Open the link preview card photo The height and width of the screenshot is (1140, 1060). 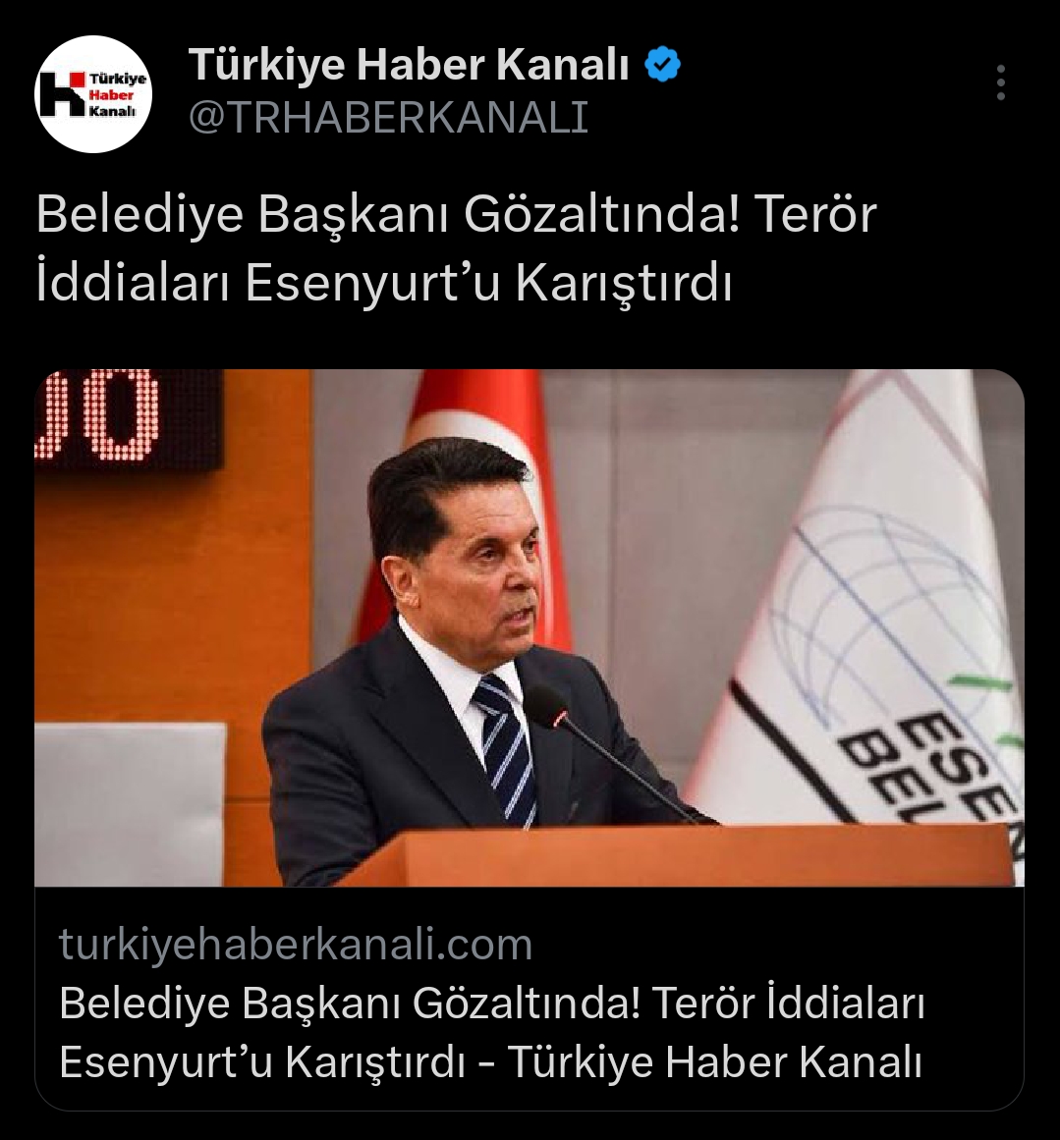point(530,627)
